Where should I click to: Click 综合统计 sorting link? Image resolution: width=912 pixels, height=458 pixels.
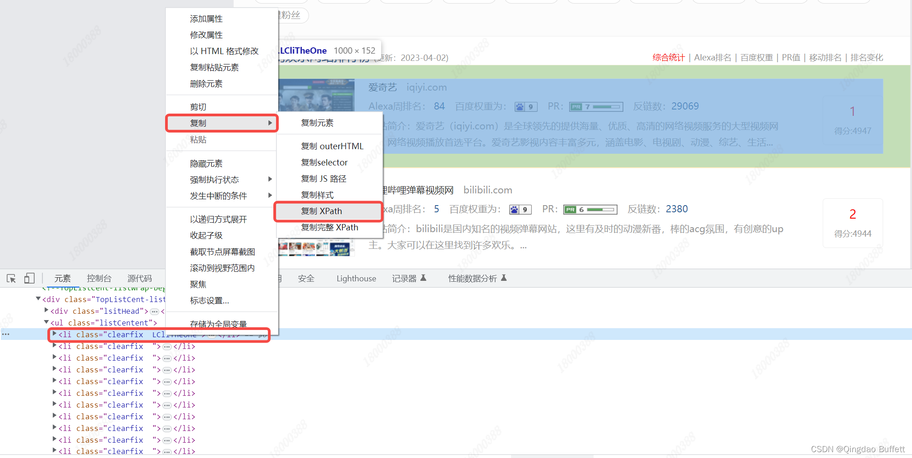click(x=669, y=58)
